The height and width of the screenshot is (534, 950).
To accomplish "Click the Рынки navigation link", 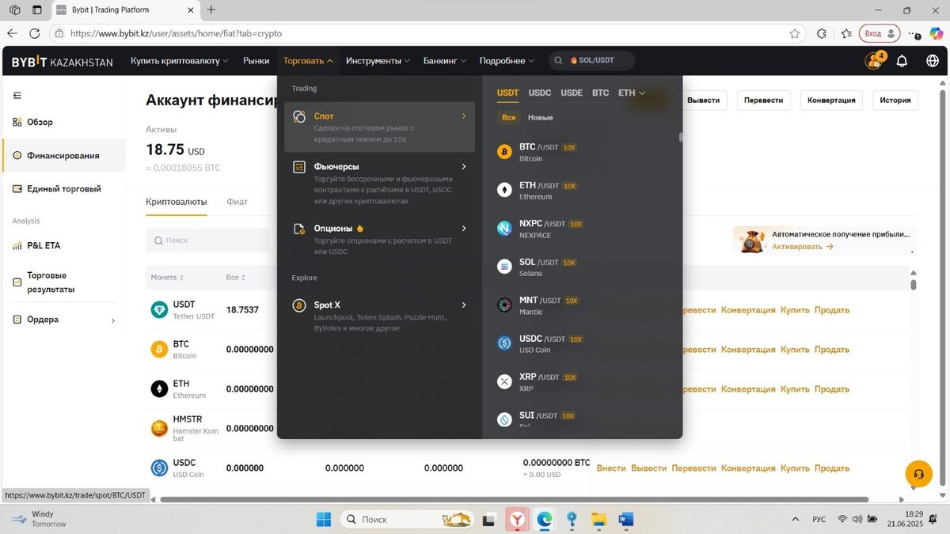I will pyautogui.click(x=256, y=61).
